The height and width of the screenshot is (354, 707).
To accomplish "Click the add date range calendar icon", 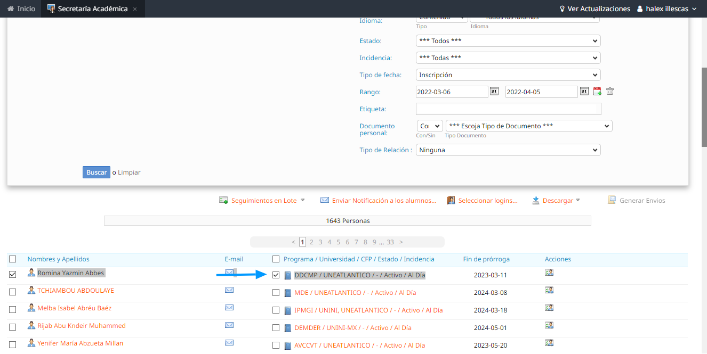I will 597,92.
